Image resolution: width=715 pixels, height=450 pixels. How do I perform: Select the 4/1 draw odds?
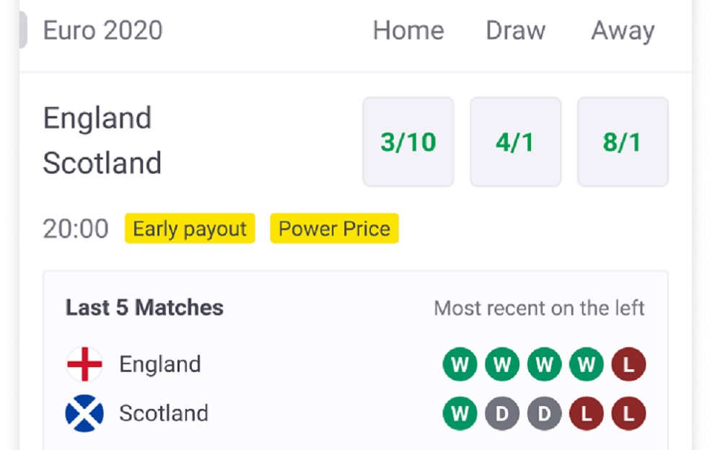tap(515, 142)
